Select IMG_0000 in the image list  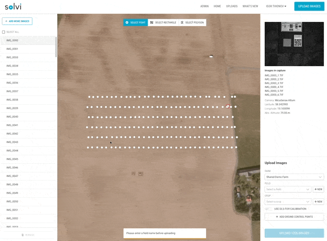pyautogui.click(x=28, y=40)
